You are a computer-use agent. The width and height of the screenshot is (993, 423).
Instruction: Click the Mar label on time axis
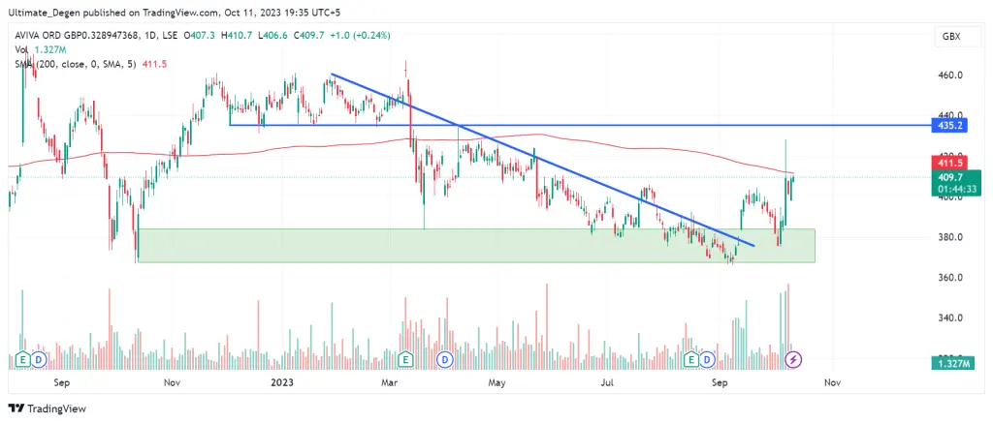pos(391,382)
